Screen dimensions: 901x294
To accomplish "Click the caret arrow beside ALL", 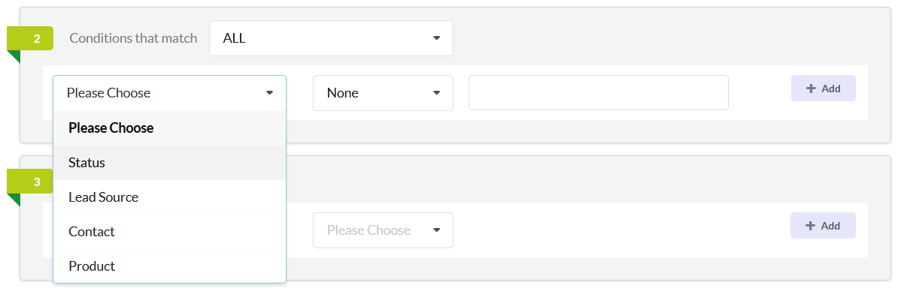I will (436, 38).
